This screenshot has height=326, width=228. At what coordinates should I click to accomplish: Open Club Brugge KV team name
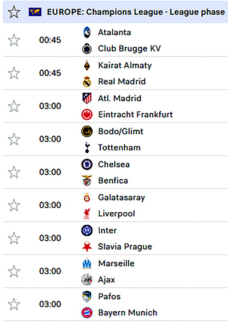[x=129, y=49]
